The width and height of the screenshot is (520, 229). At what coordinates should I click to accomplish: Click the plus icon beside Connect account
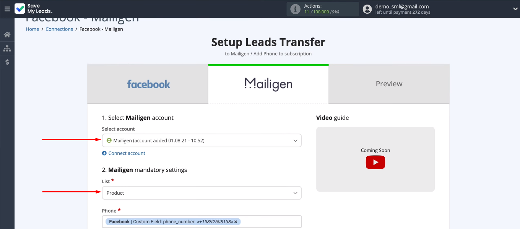(104, 153)
